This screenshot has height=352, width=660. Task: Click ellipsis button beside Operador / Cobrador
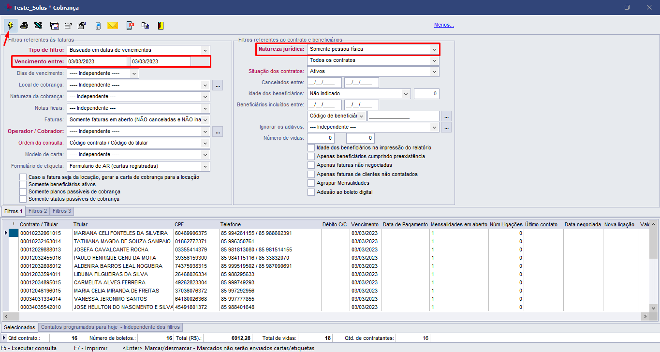(x=218, y=132)
